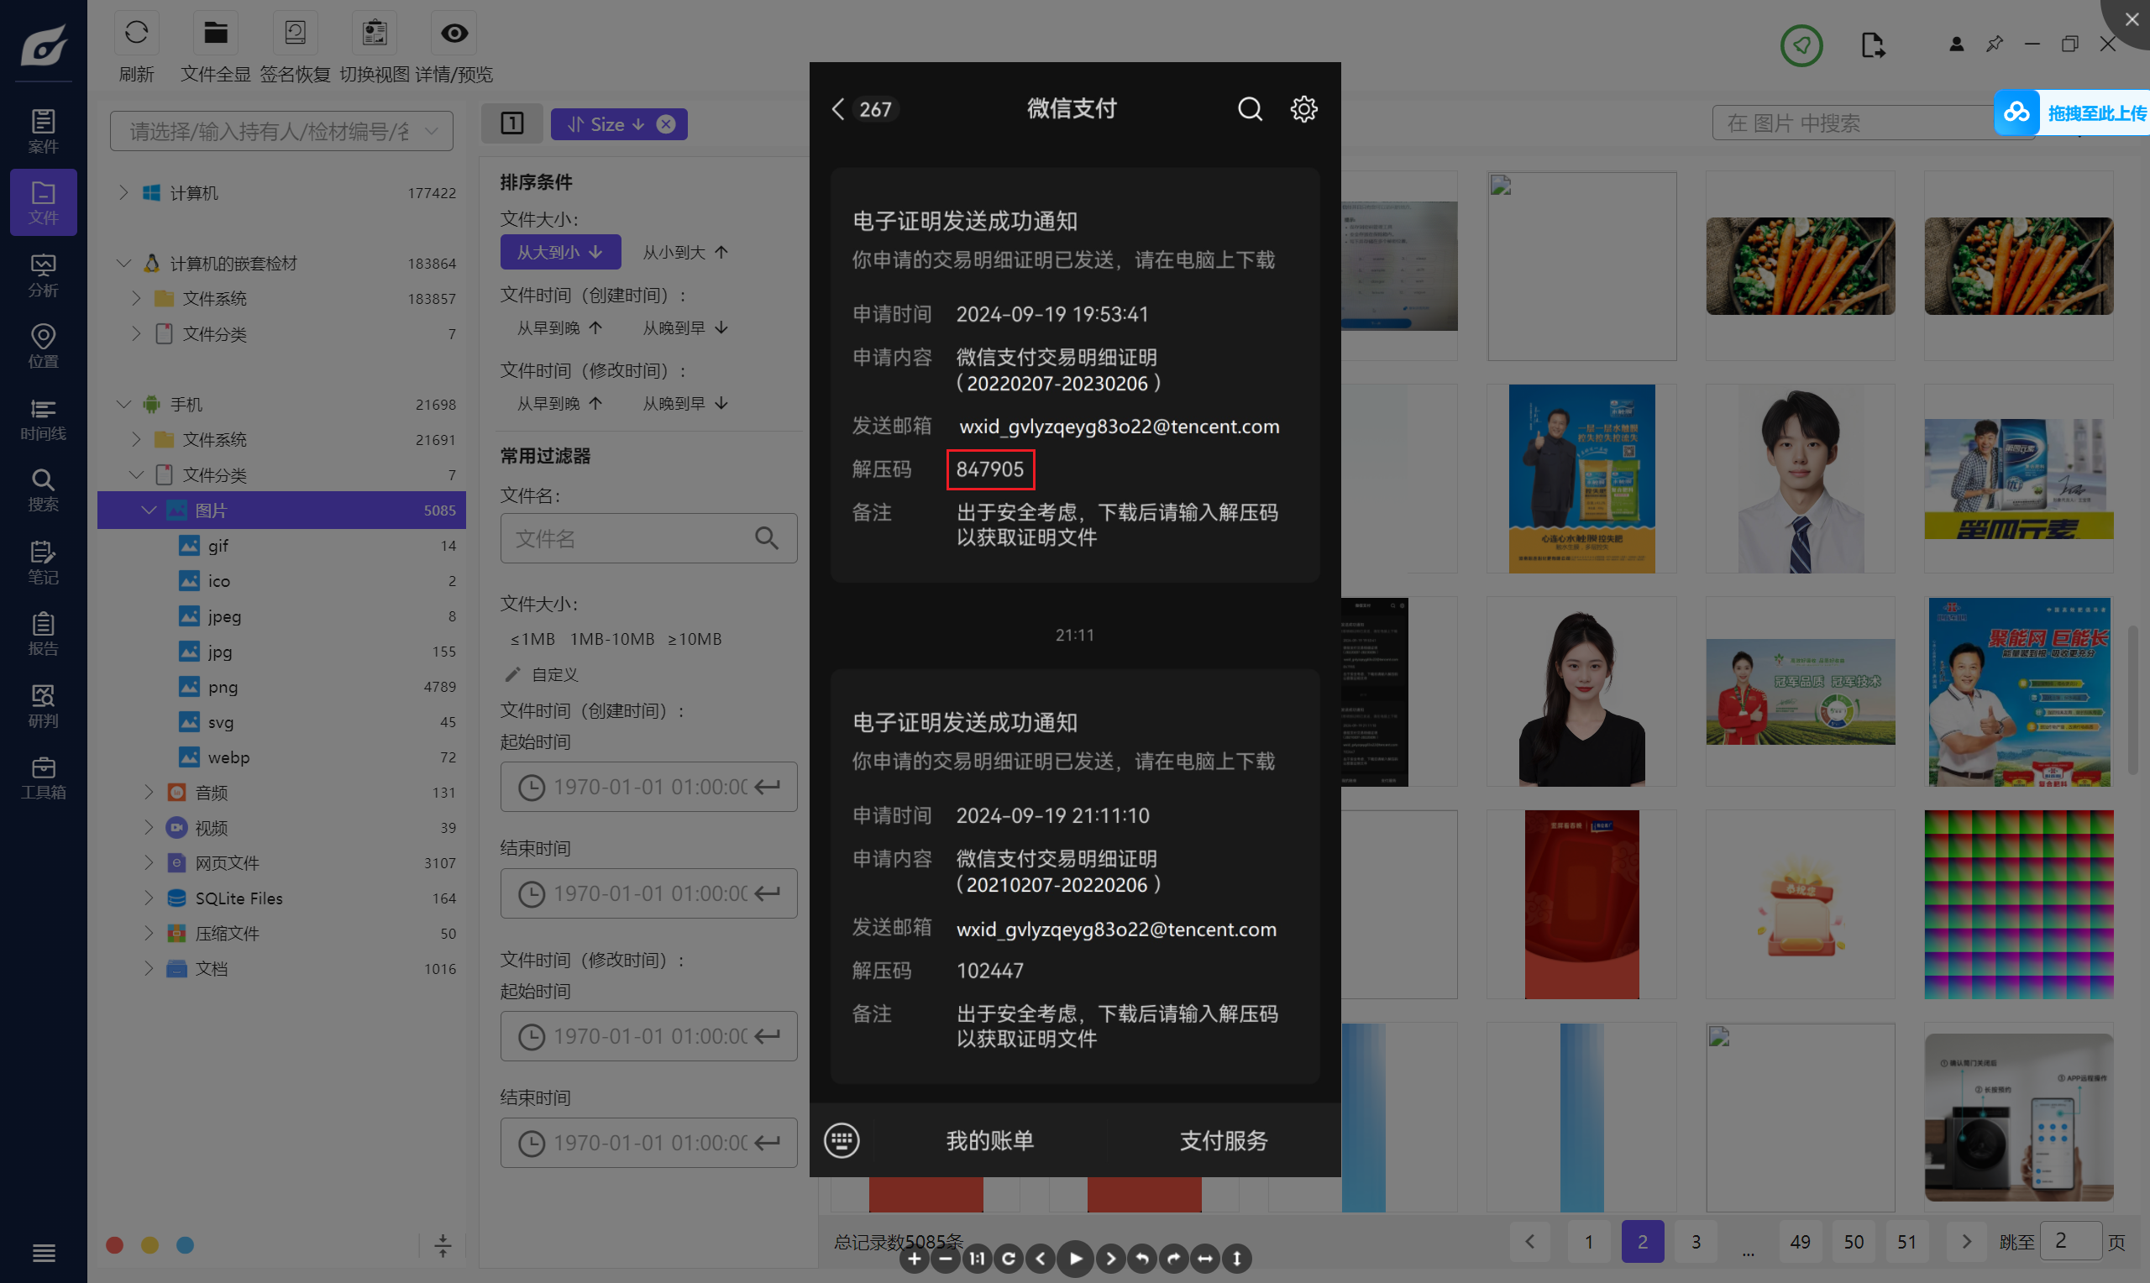The height and width of the screenshot is (1283, 2150).
Task: Show the next image in viewer
Action: 1111,1259
